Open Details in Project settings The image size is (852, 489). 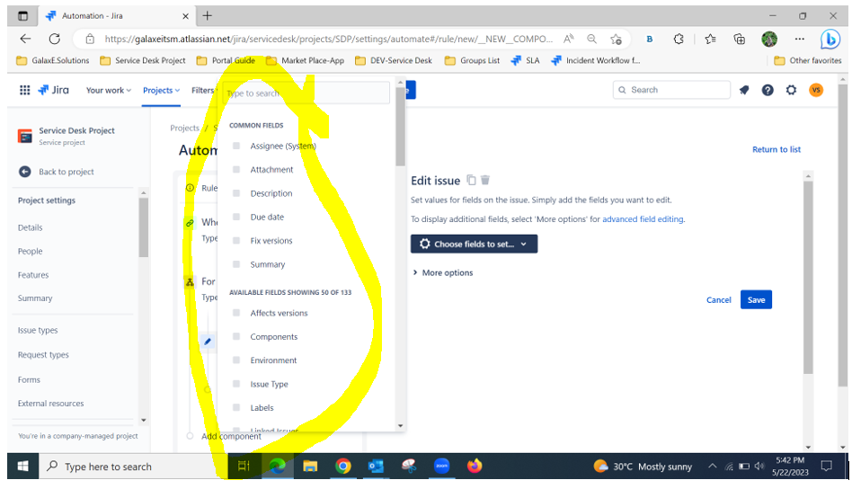click(x=30, y=227)
